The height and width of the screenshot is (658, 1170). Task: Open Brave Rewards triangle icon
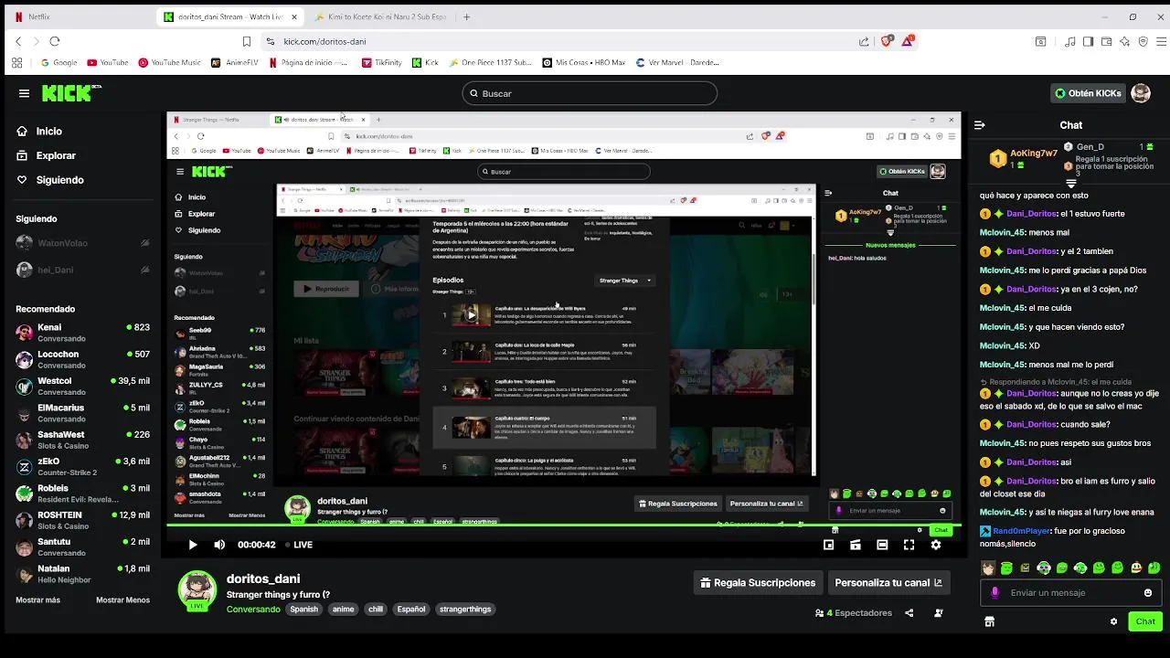click(x=908, y=41)
